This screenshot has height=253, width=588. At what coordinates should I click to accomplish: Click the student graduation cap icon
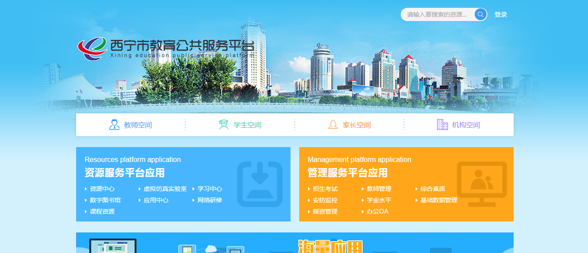(224, 125)
